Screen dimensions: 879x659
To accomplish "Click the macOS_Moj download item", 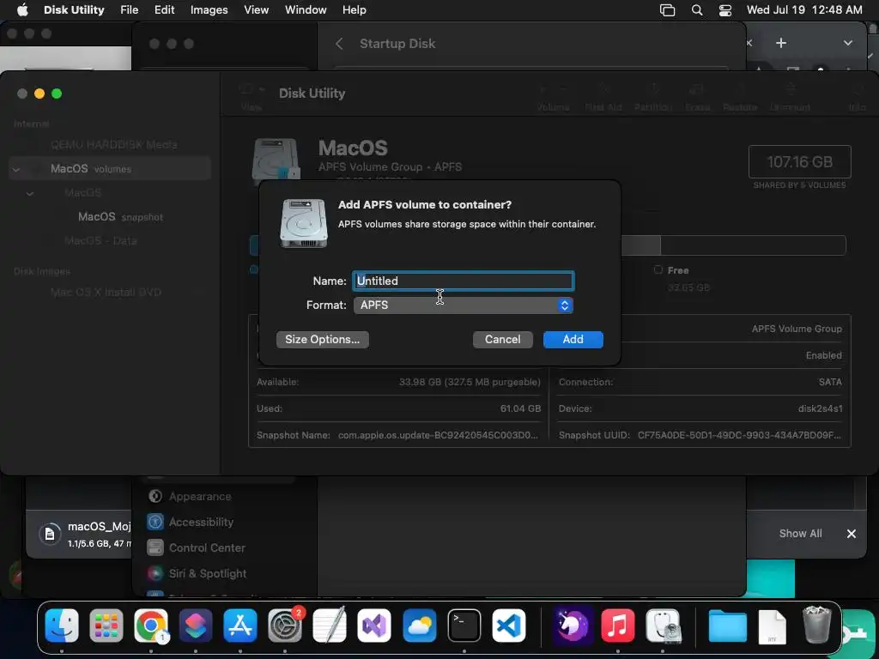I will [x=85, y=534].
